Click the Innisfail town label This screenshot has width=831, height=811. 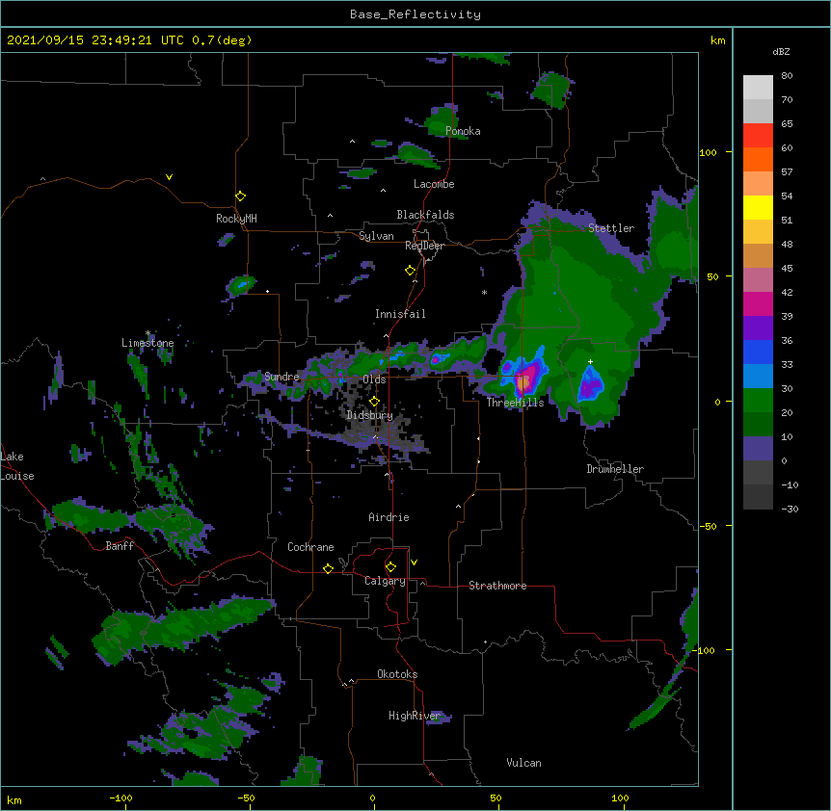pos(400,314)
